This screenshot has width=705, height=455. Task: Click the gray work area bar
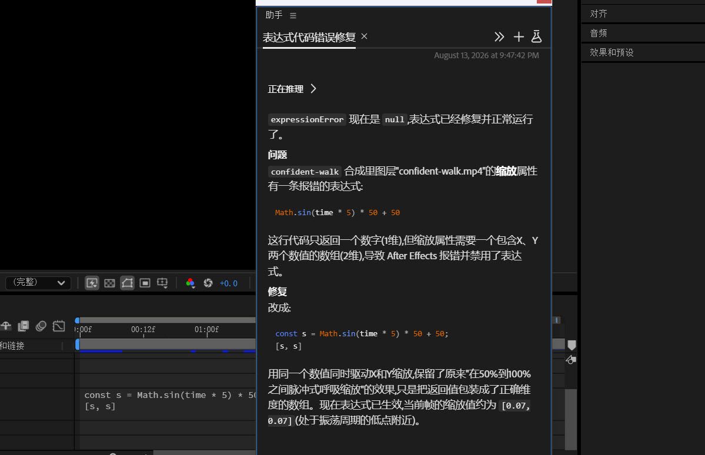(x=168, y=344)
